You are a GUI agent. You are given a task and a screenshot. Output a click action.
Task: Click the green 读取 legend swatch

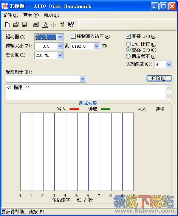point(105,109)
